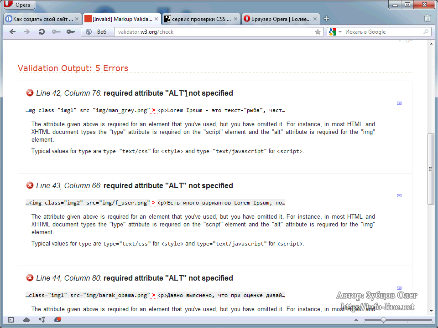The image size is (438, 328).
Task: Open Opera Link cloud icon
Action: point(26,320)
